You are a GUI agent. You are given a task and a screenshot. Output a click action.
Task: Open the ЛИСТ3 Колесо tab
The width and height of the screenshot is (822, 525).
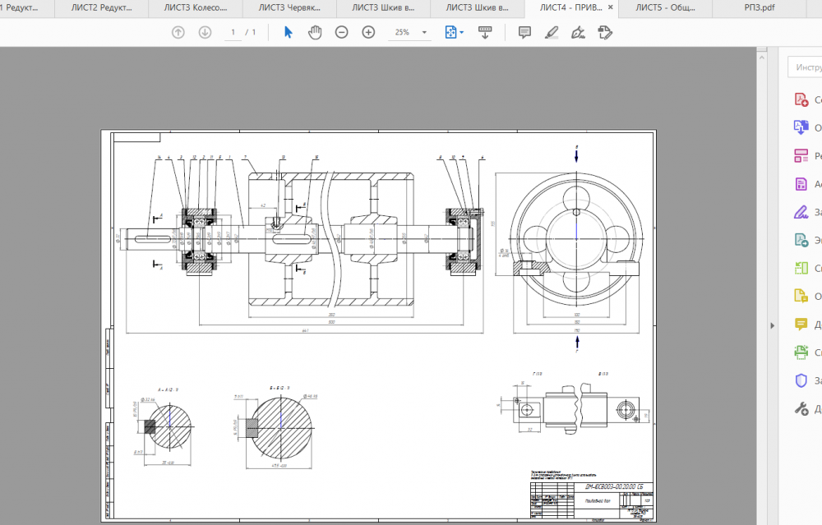[197, 8]
